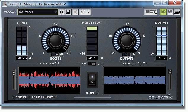Click the cakewalk logo
This screenshot has width=188, height=112.
click(160, 97)
